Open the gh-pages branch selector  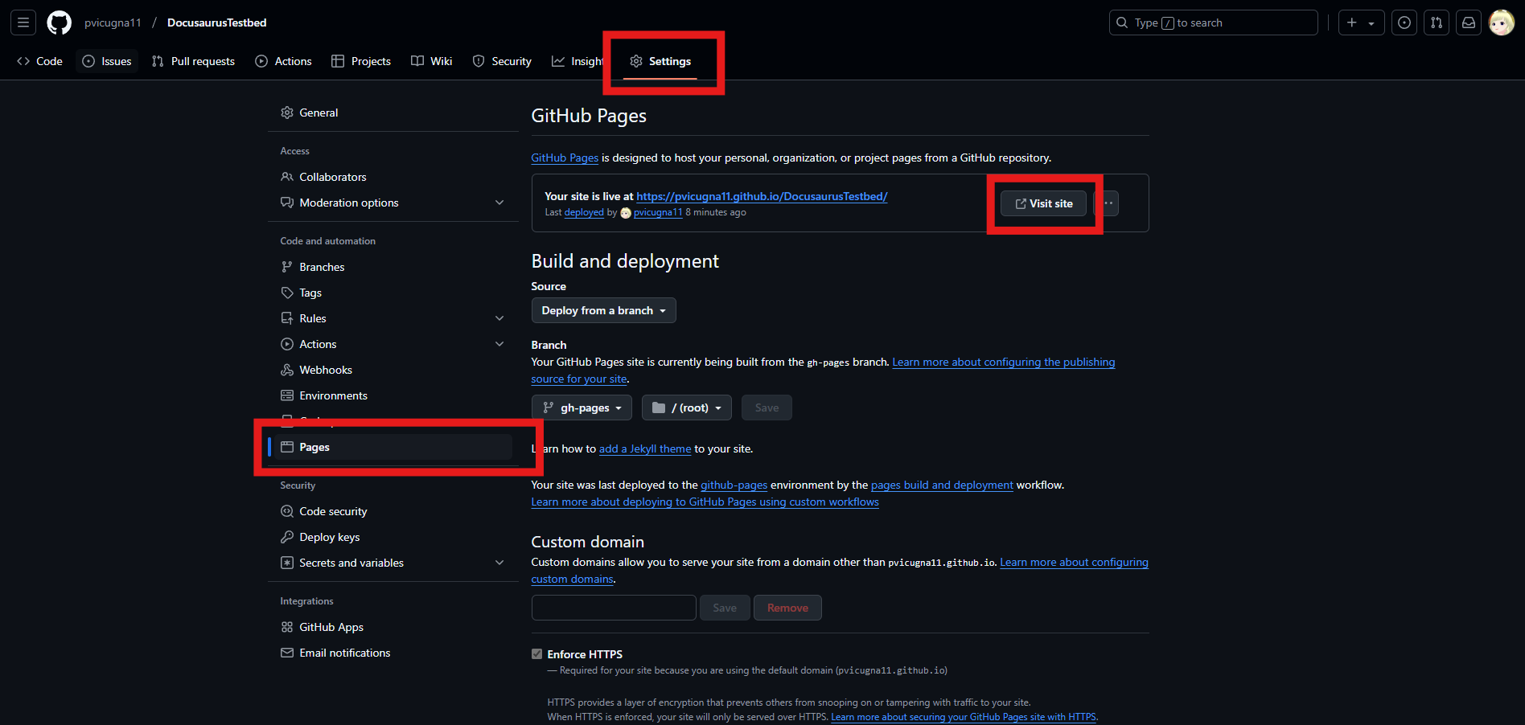click(581, 408)
